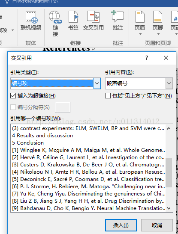
Task: Open the 联机视频 online video tool
Action: (x=31, y=21)
